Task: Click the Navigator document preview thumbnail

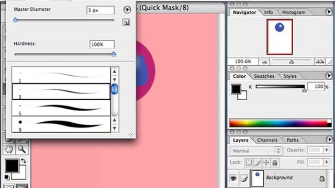Action: click(x=280, y=37)
